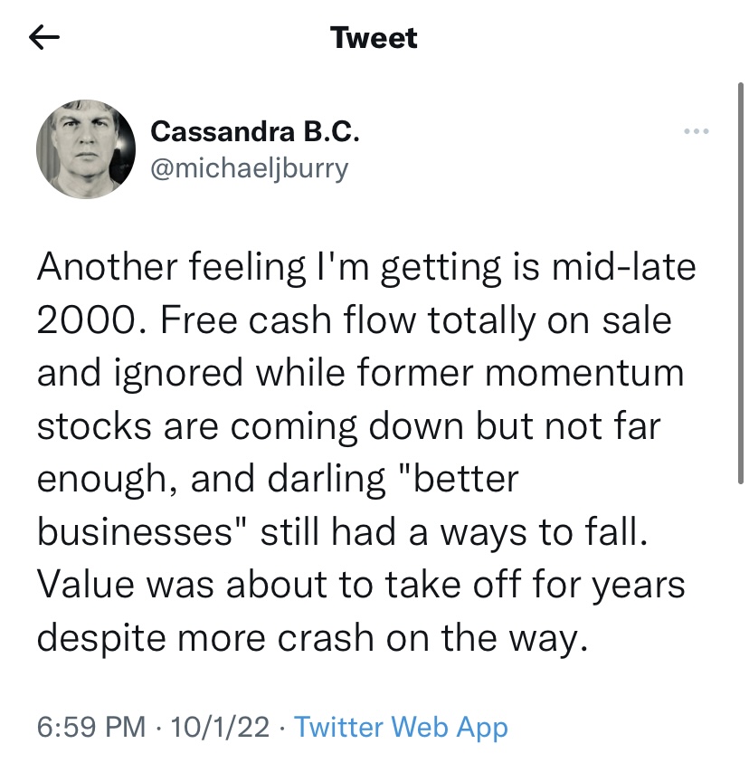Tap the Tweet header title
This screenshot has width=749, height=763.
tap(374, 38)
